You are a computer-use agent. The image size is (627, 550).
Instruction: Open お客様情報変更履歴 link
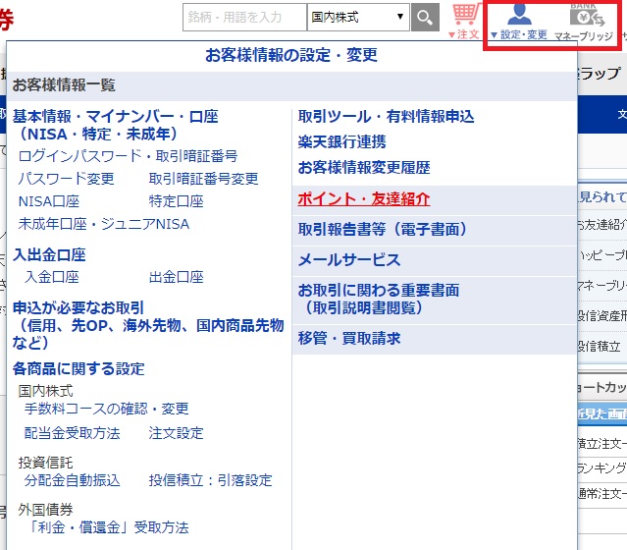click(x=364, y=167)
